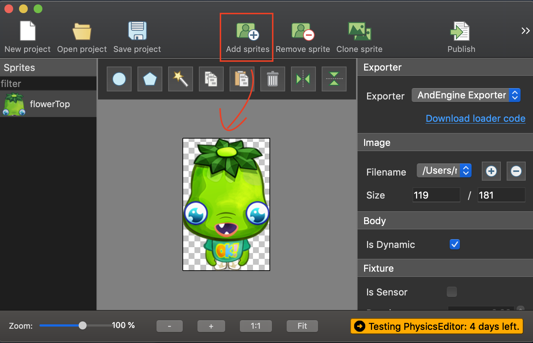Viewport: 533px width, 343px height.
Task: Open the AndEngine Exporter dropdown
Action: (466, 95)
